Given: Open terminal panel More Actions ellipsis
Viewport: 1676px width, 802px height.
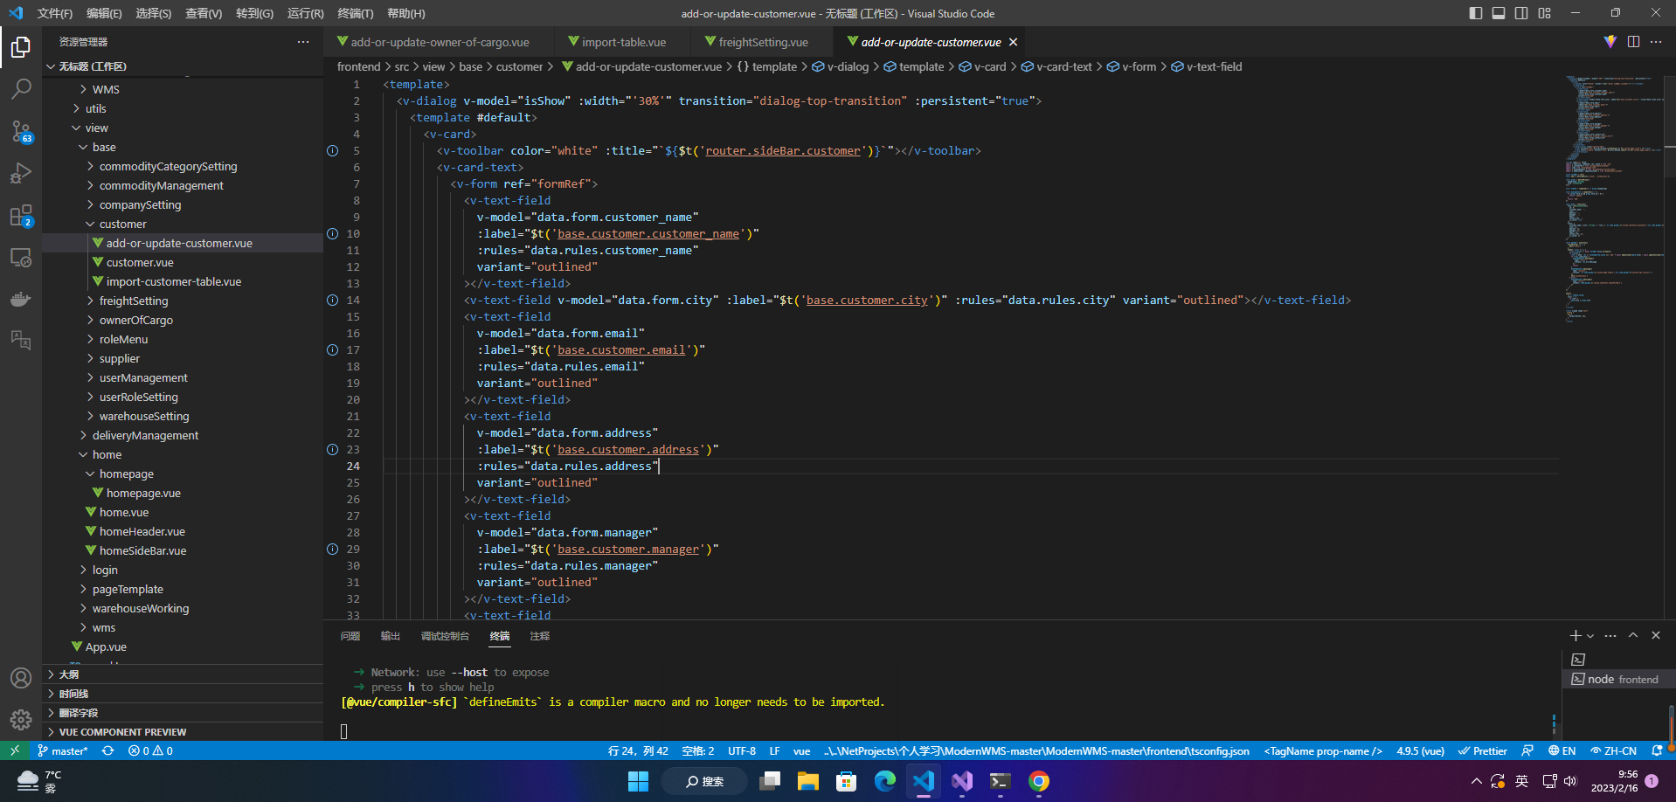Looking at the screenshot, I should click(1610, 636).
